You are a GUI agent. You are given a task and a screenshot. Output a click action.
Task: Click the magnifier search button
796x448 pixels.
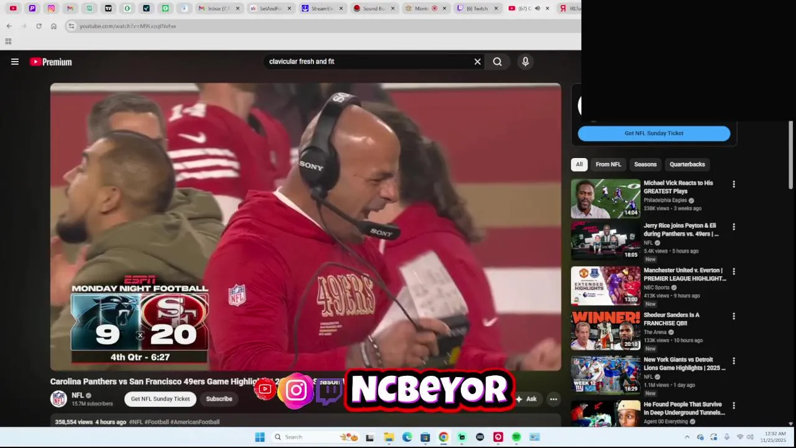coord(497,62)
